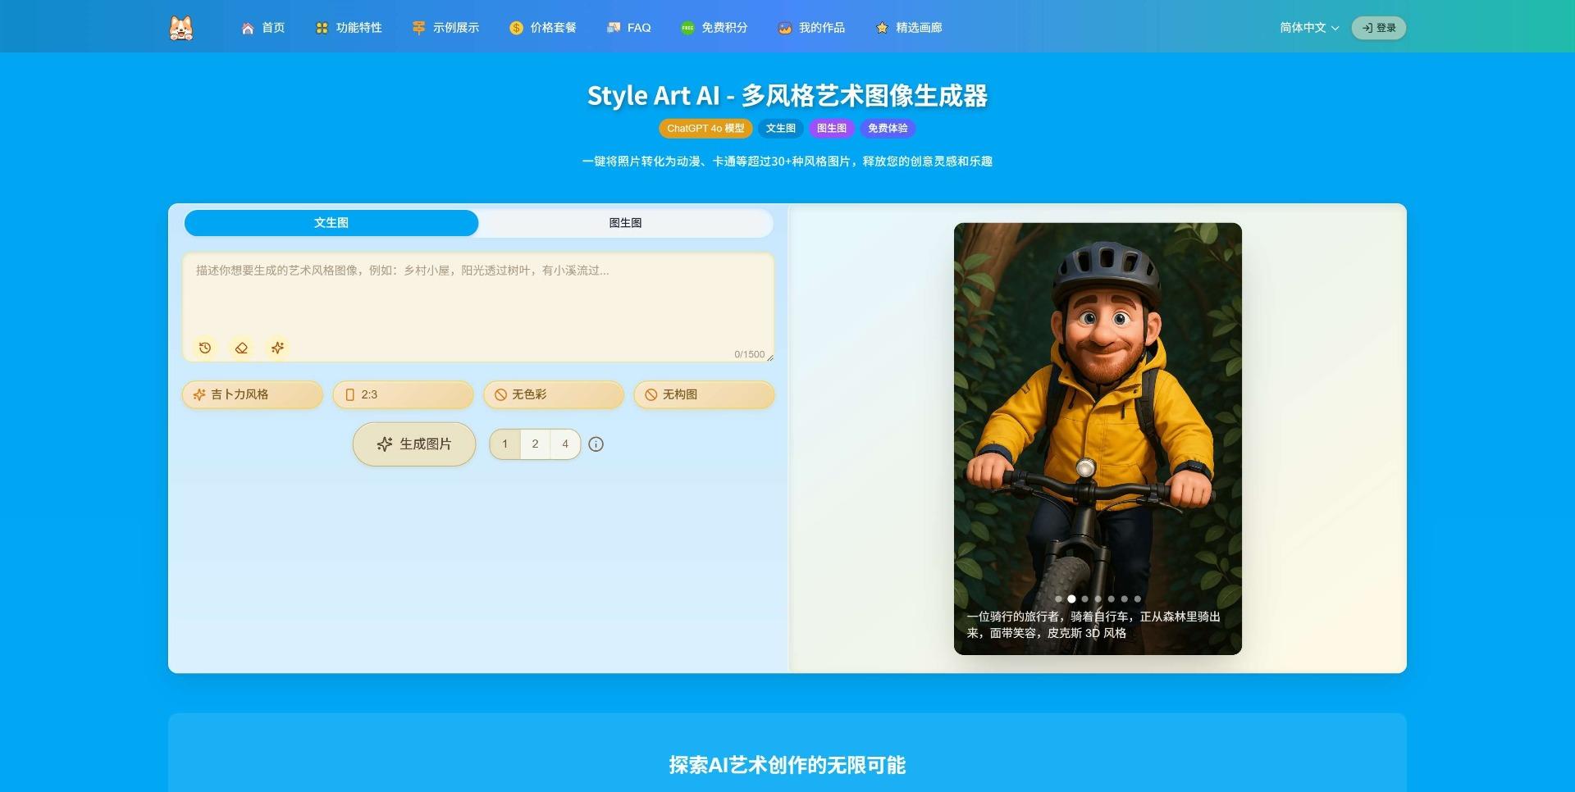Expand the 简体中文 language dropdown
This screenshot has height=792, width=1575.
click(x=1309, y=28)
